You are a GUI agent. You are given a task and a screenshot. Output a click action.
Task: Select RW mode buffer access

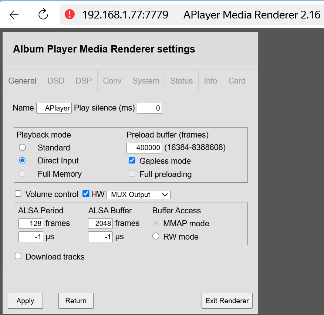pyautogui.click(x=156, y=236)
